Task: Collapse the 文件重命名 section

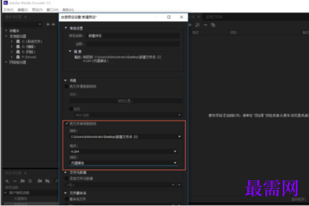Action: [x=66, y=193]
